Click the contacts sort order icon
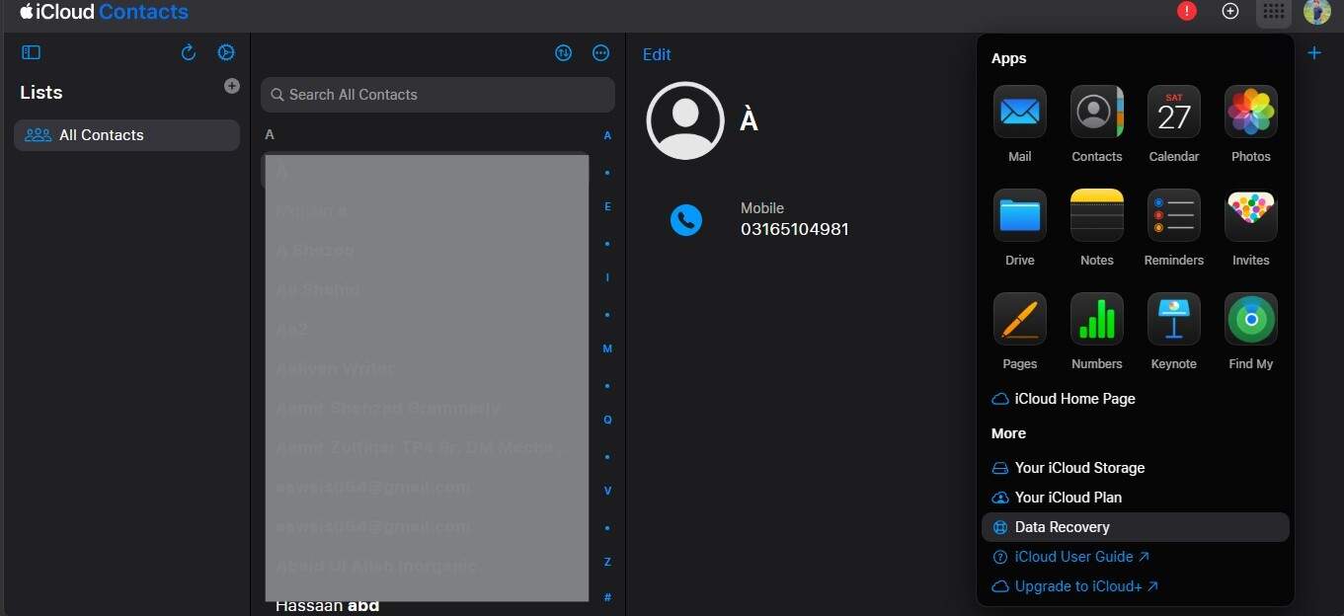Image resolution: width=1344 pixels, height=616 pixels. 563,53
